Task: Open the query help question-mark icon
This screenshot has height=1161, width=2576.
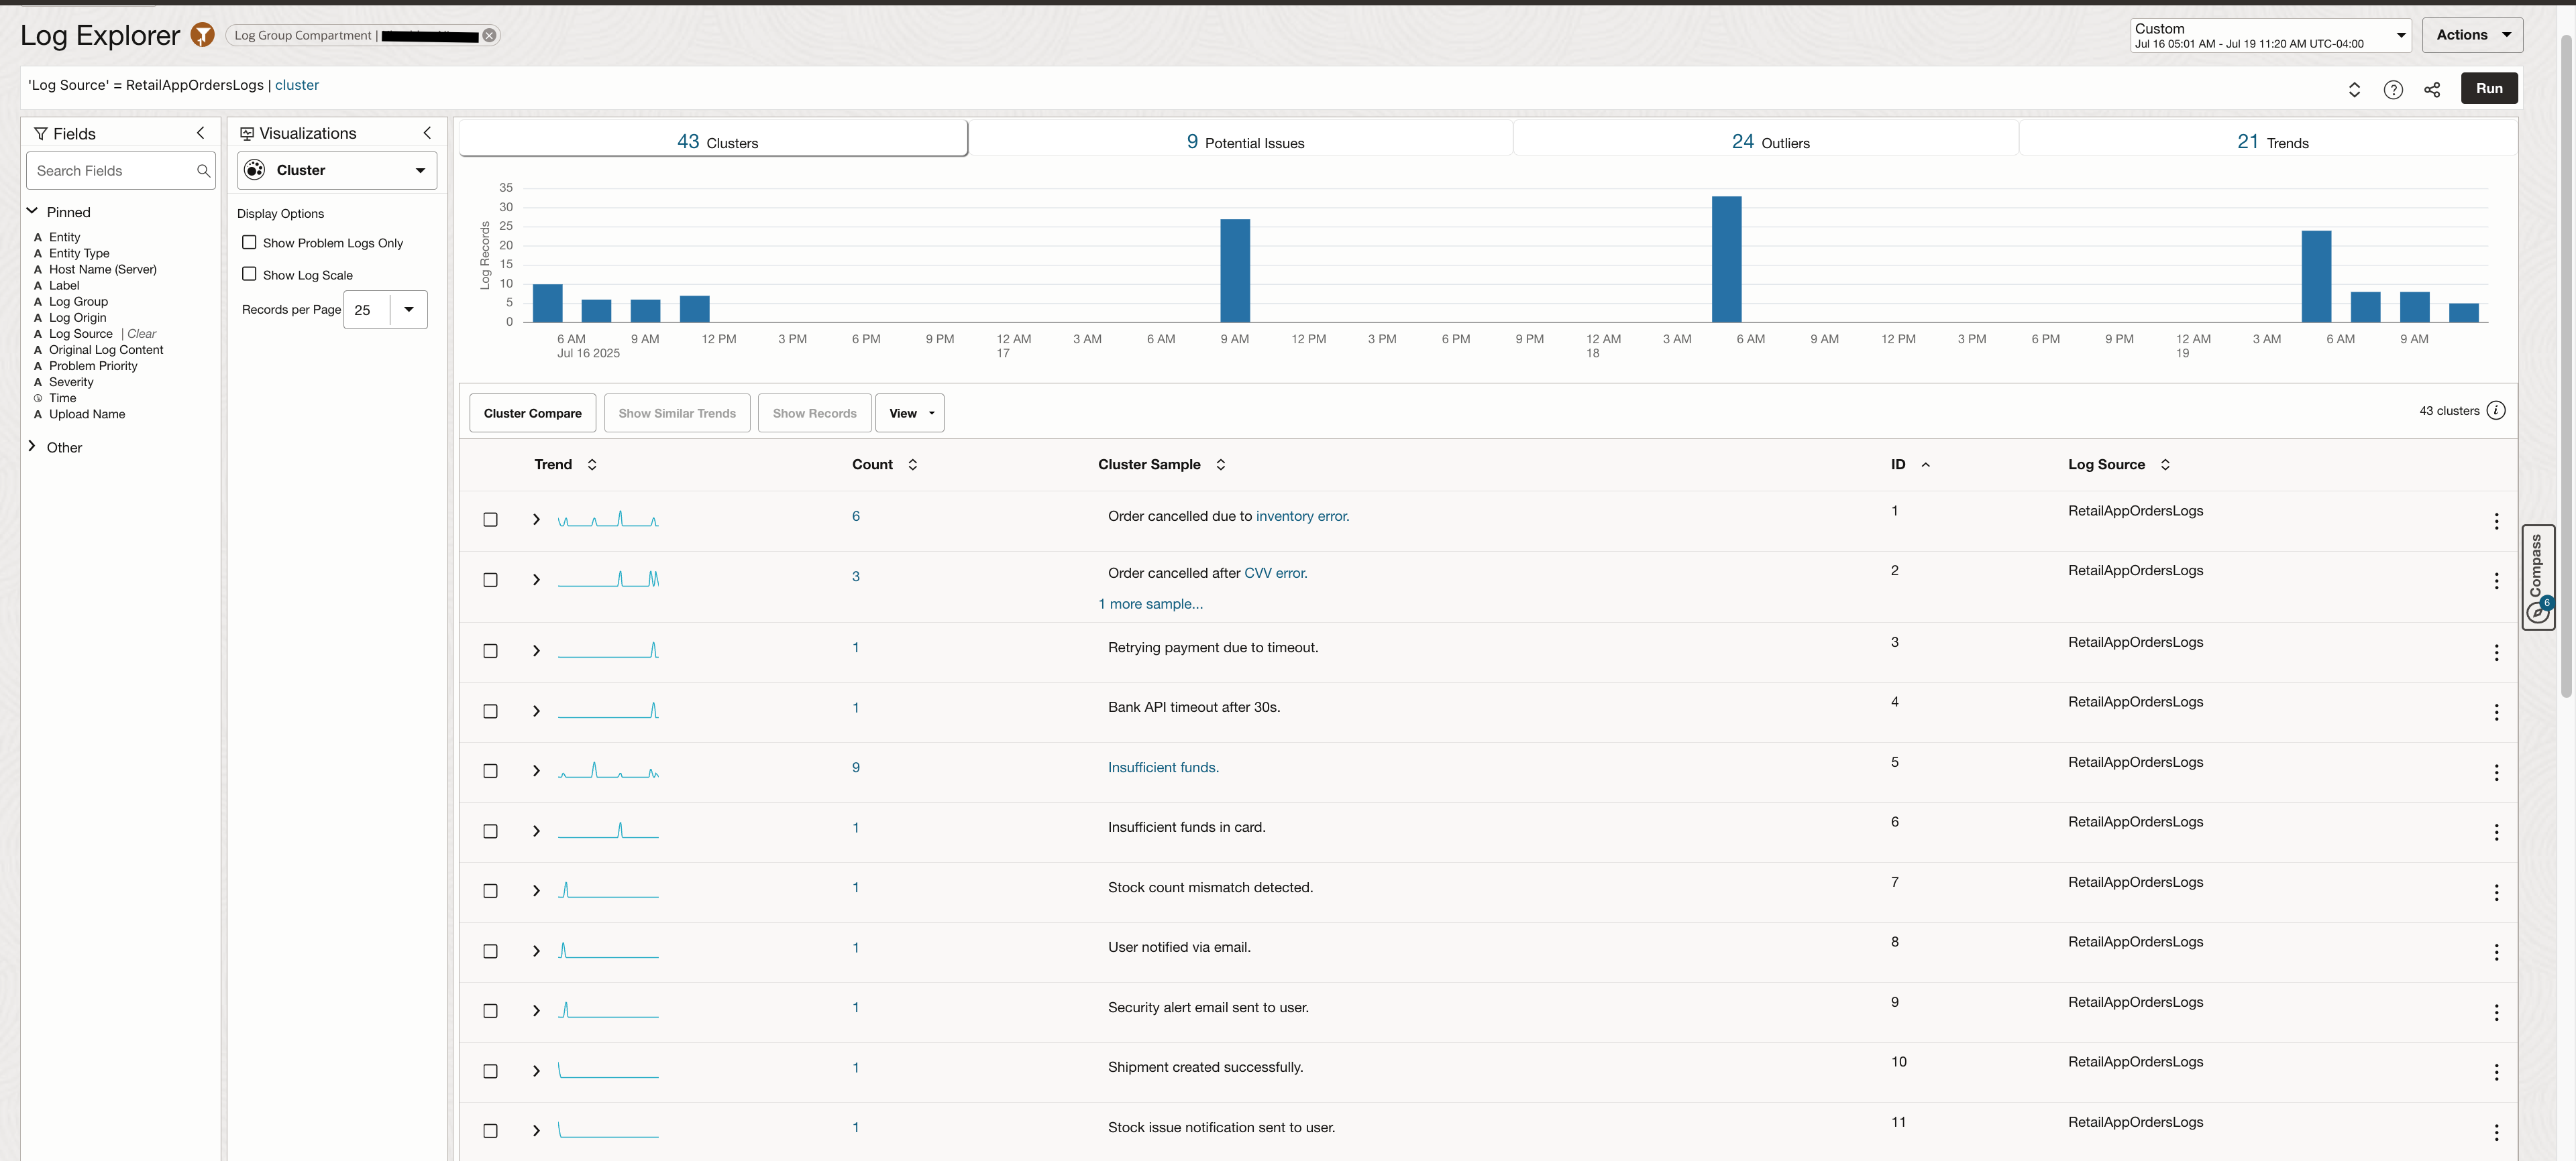Action: click(2393, 89)
